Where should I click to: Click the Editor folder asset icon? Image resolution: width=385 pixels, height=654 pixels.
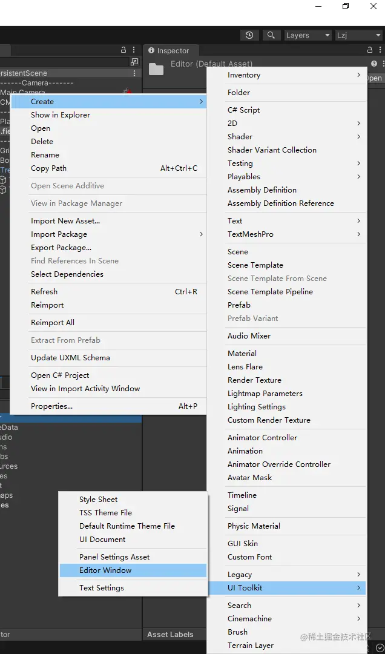tap(156, 68)
